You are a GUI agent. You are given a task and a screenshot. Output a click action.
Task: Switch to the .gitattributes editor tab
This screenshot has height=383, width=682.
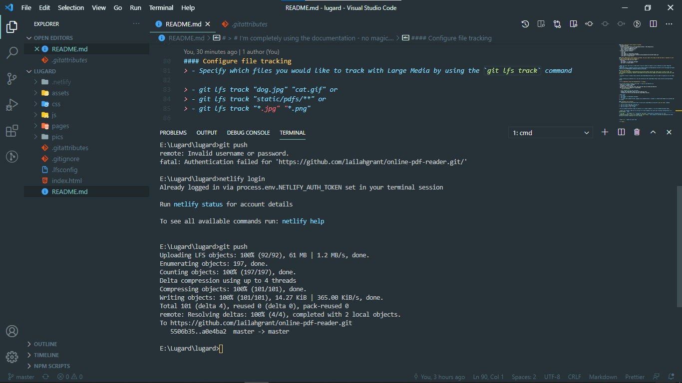click(x=248, y=23)
